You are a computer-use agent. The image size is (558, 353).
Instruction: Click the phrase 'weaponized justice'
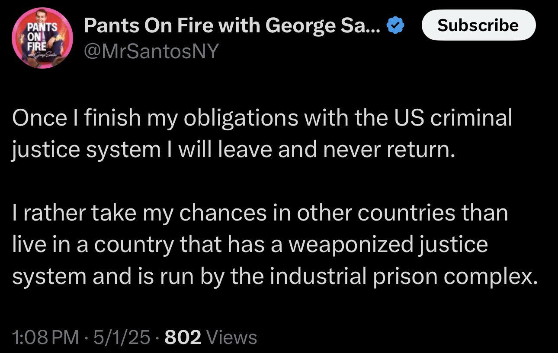point(388,245)
